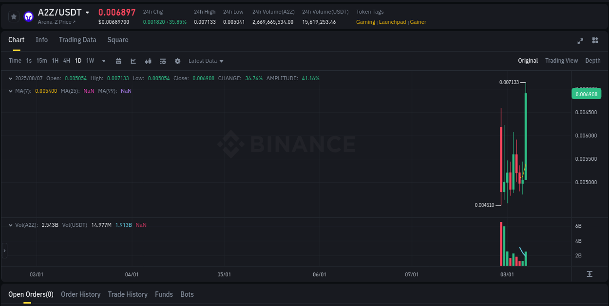Add A2Z/USDT to favorites via star icon
Screen dimensions: 609x306
[14, 16]
